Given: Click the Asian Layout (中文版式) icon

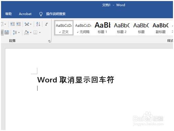Looking at the screenshot, I should click(x=27, y=24).
